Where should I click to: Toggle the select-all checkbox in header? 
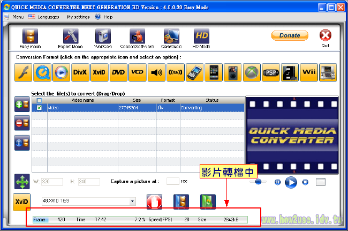(39, 100)
